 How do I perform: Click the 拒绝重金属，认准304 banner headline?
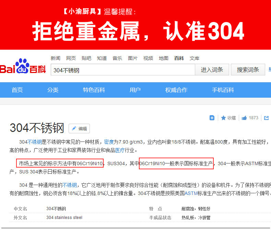point(138,31)
